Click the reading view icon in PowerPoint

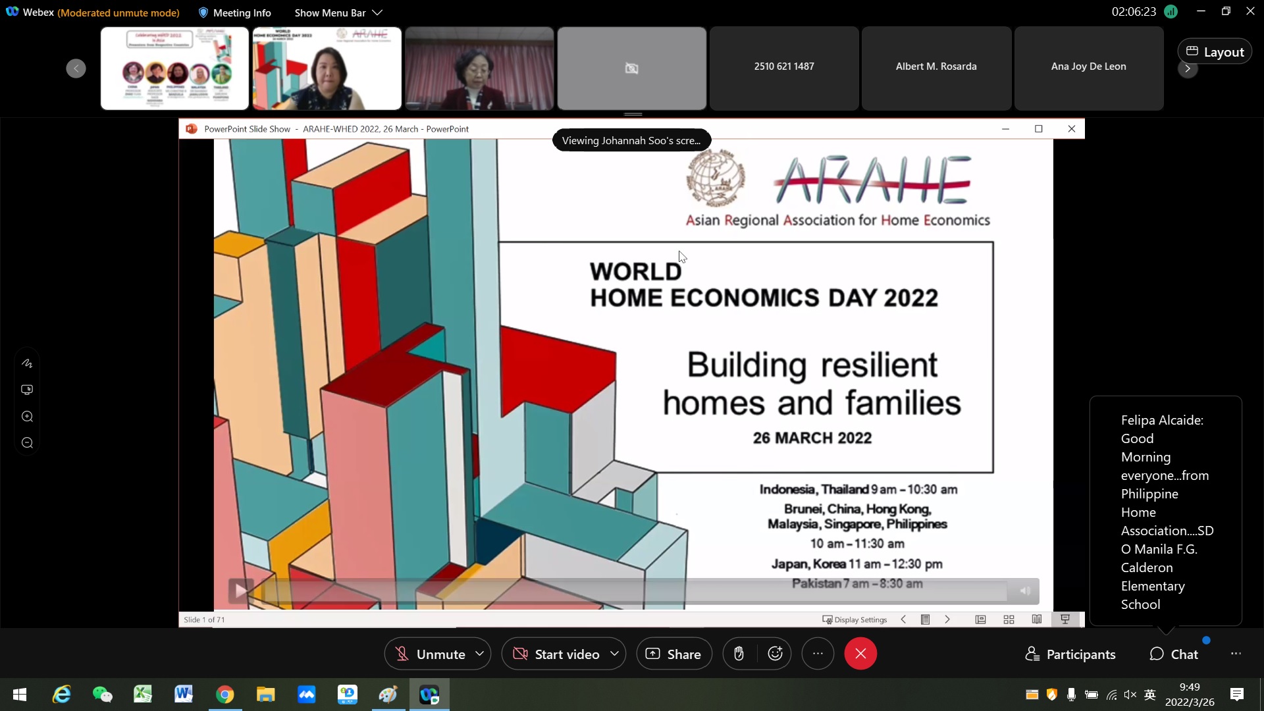(1037, 619)
